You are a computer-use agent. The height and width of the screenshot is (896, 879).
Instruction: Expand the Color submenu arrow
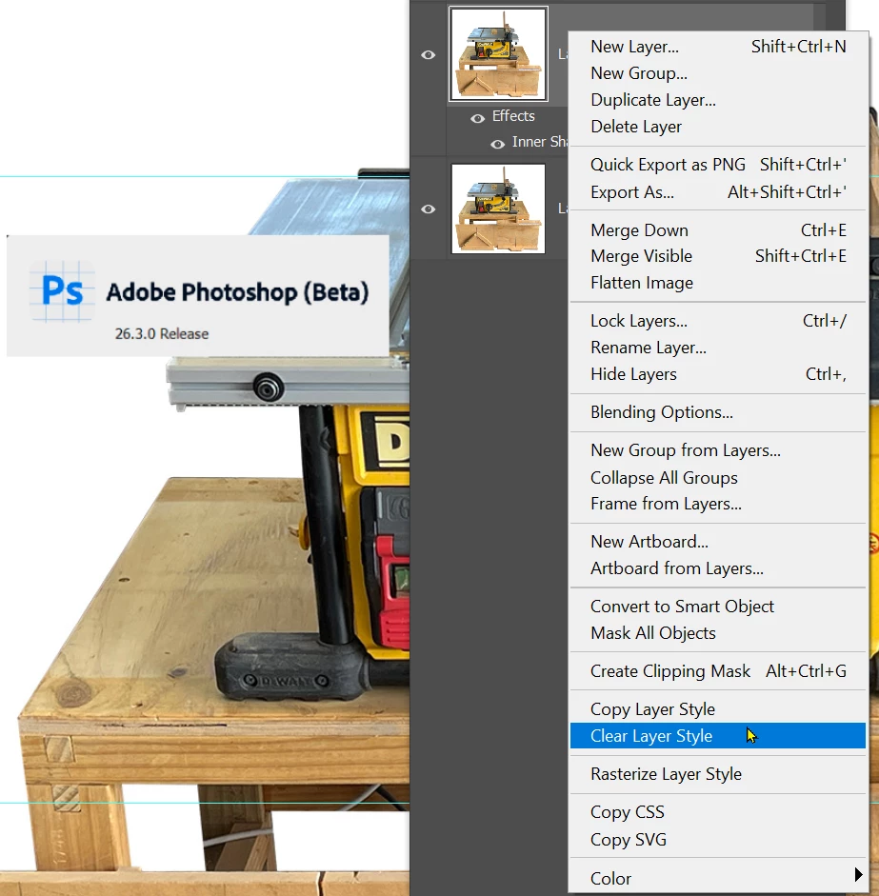tap(858, 874)
